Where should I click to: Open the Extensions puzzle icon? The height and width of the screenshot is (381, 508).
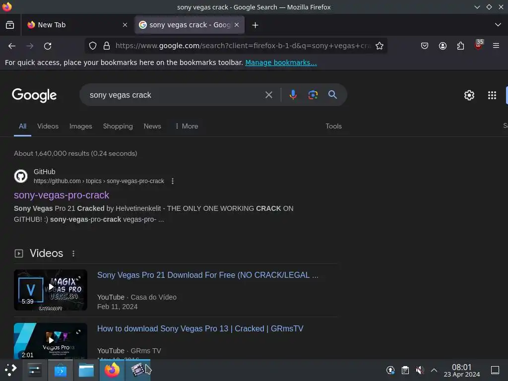pos(460,46)
